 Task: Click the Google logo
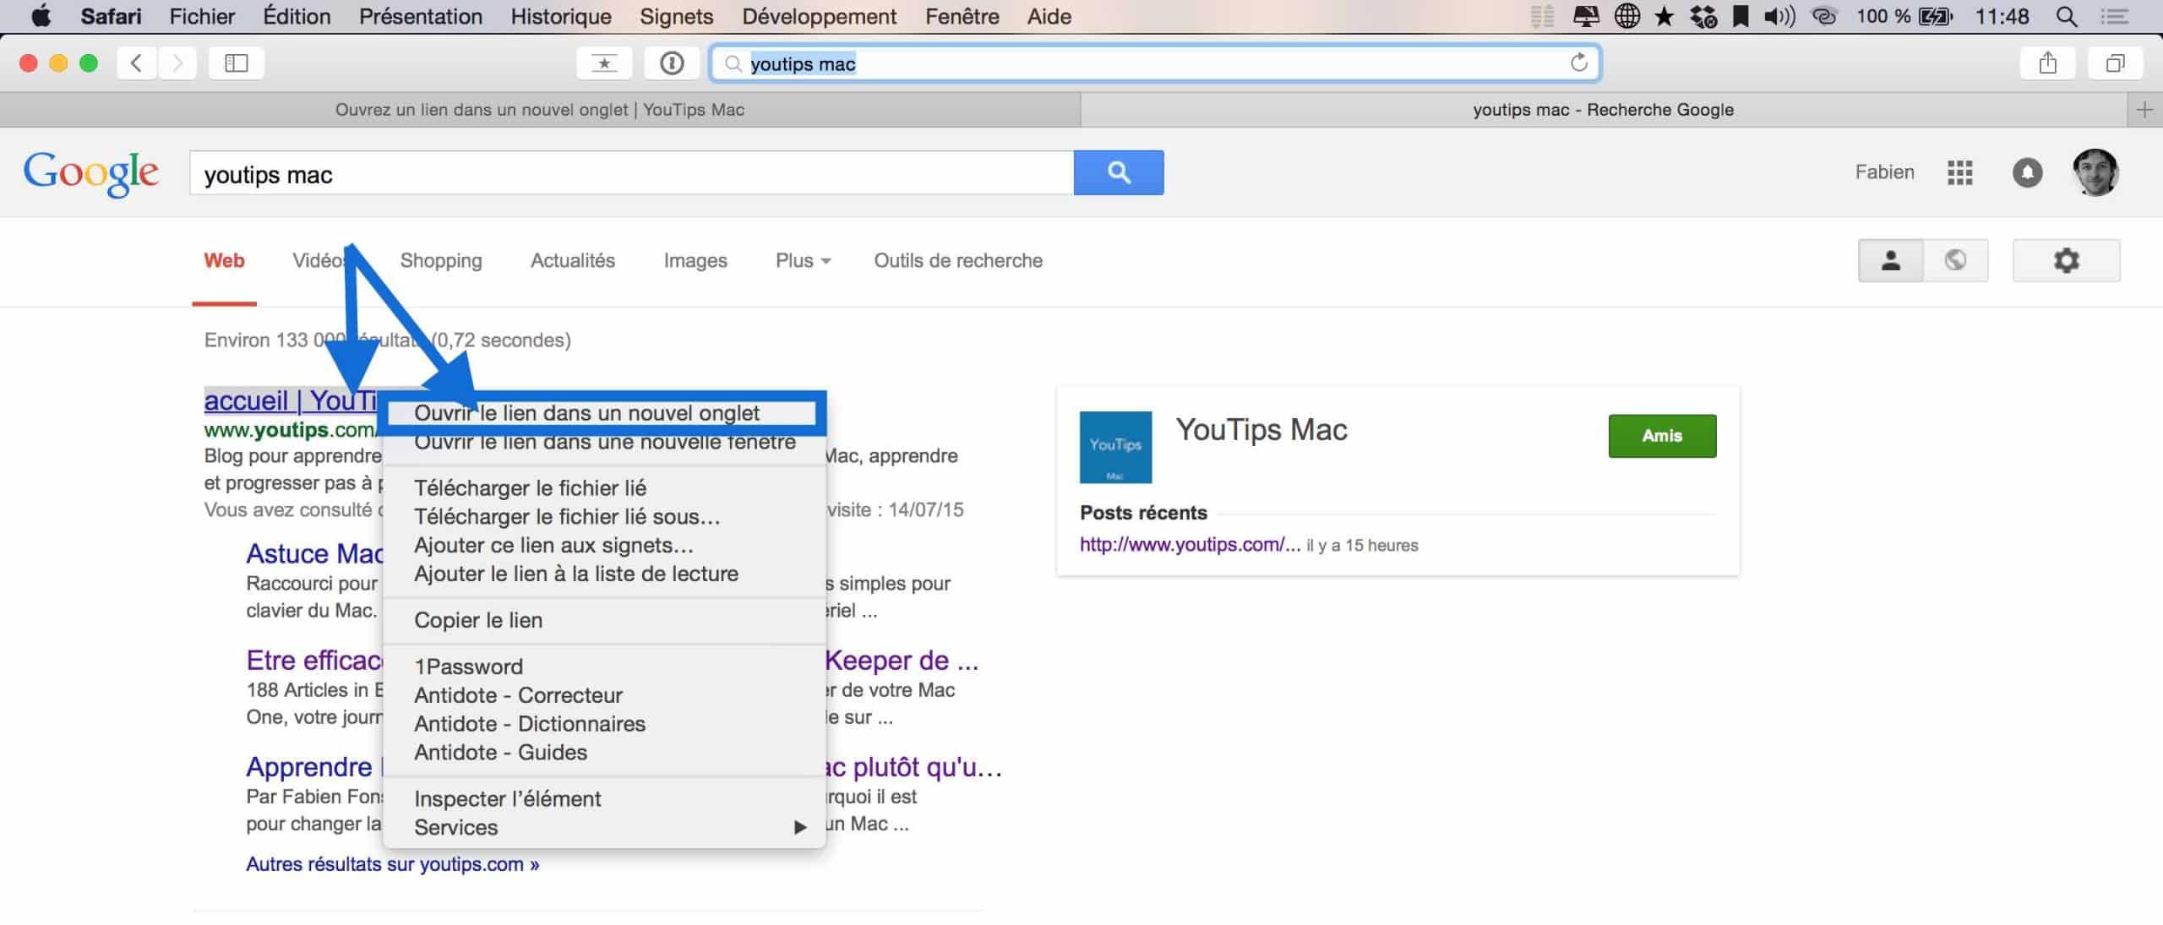click(90, 174)
